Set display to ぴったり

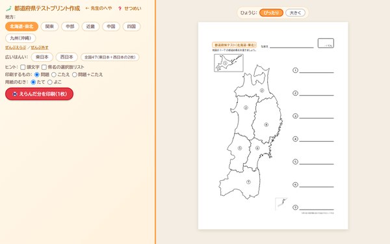tap(271, 13)
